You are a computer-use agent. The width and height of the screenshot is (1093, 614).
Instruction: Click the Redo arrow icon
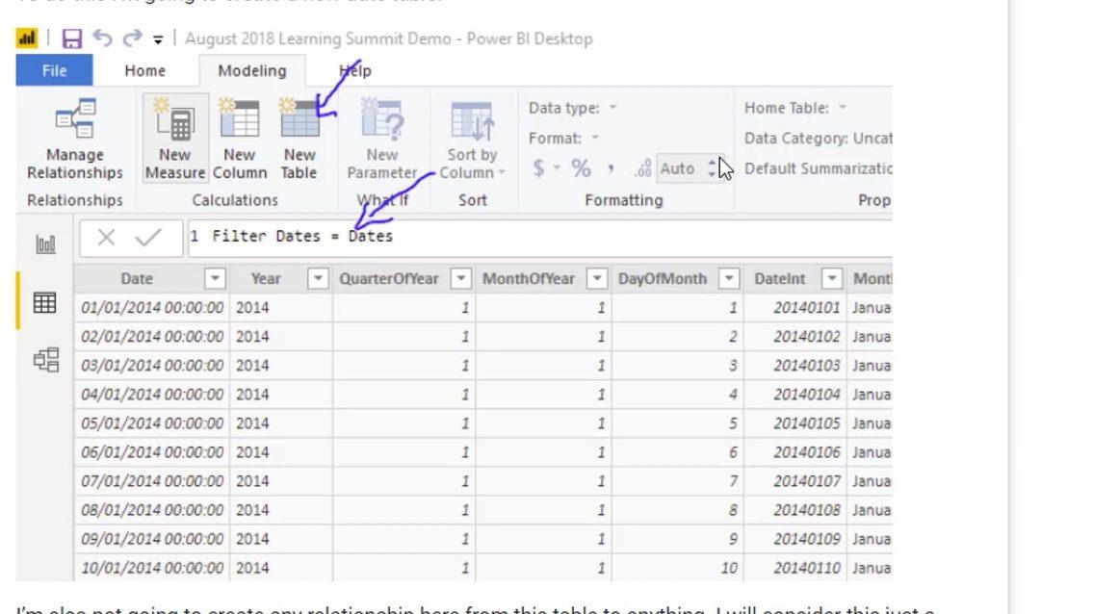point(132,38)
